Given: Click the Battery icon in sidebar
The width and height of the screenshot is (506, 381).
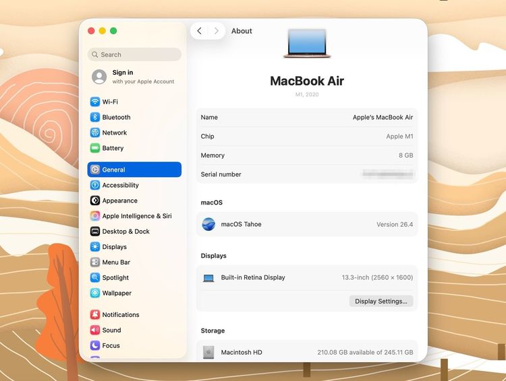Looking at the screenshot, I should (x=95, y=148).
